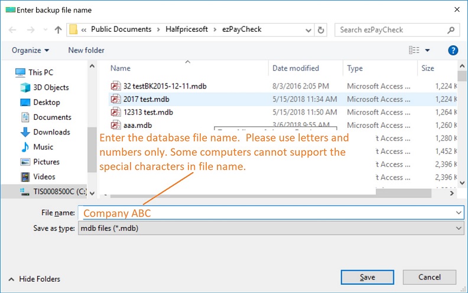468x293 pixels.
Task: Expand the File name history dropdown arrow
Action: pyautogui.click(x=459, y=212)
